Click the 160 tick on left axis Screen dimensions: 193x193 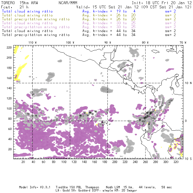(9, 78)
